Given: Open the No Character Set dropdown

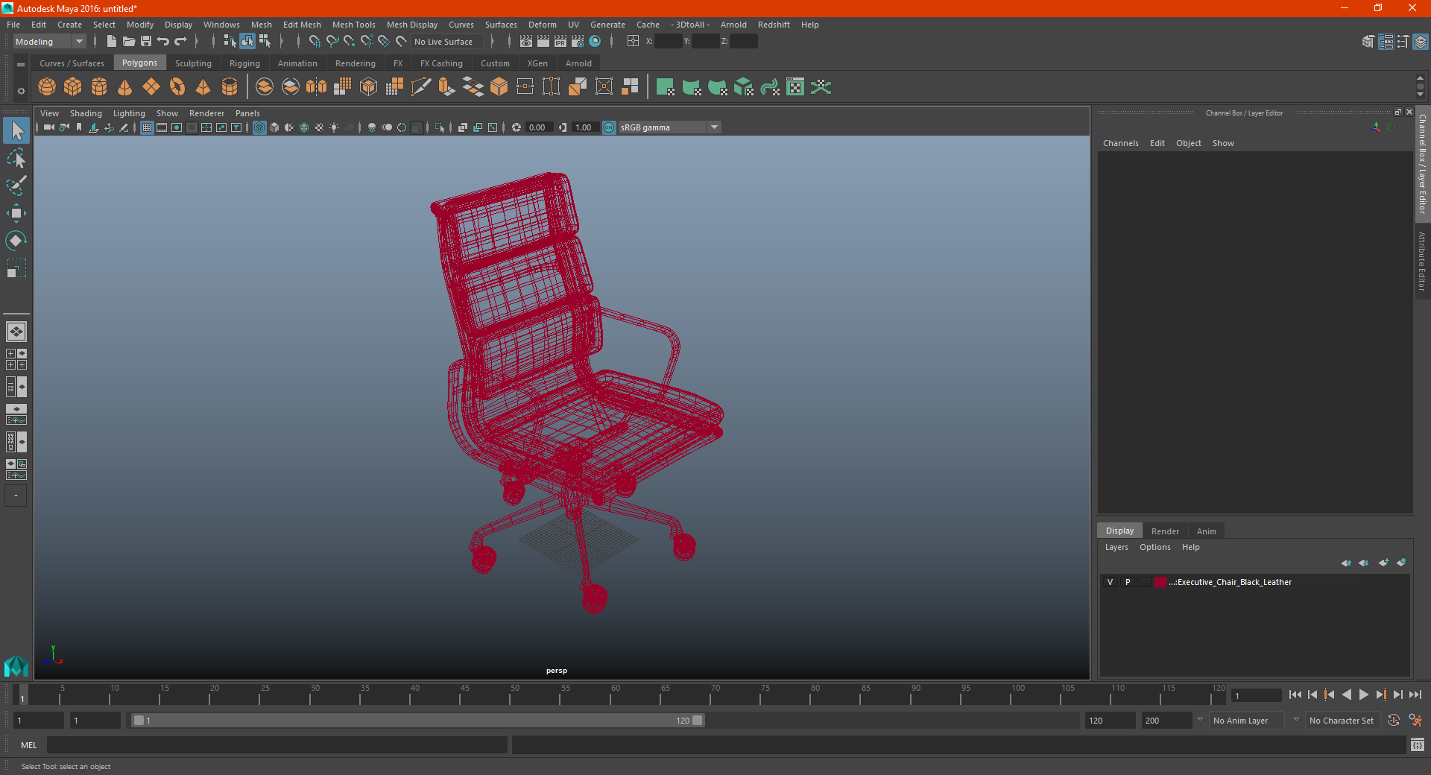Looking at the screenshot, I should pyautogui.click(x=1345, y=721).
